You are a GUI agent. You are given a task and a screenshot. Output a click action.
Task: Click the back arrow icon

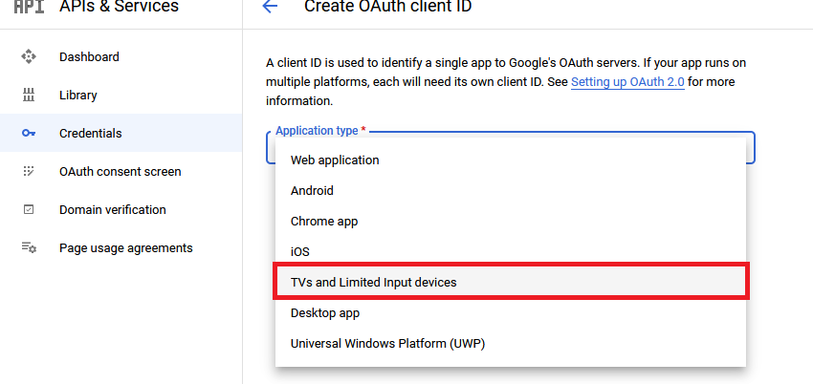pos(270,7)
